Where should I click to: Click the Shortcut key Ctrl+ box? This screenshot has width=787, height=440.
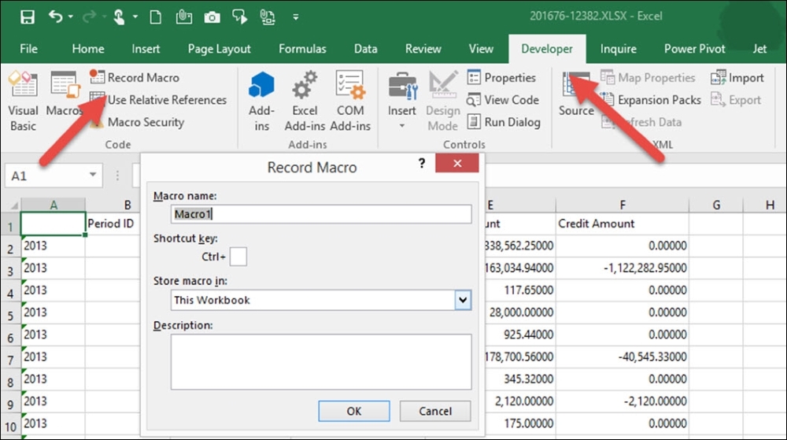[238, 257]
